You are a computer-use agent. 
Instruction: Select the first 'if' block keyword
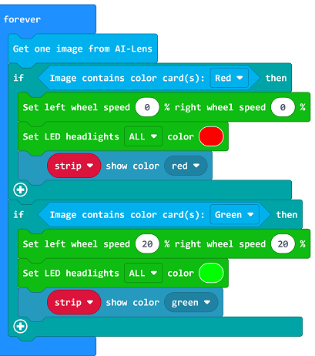pyautogui.click(x=18, y=78)
